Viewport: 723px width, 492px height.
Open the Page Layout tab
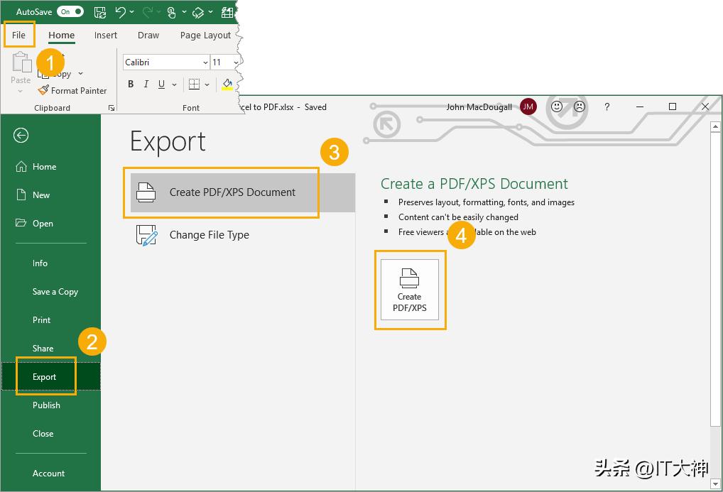(205, 35)
